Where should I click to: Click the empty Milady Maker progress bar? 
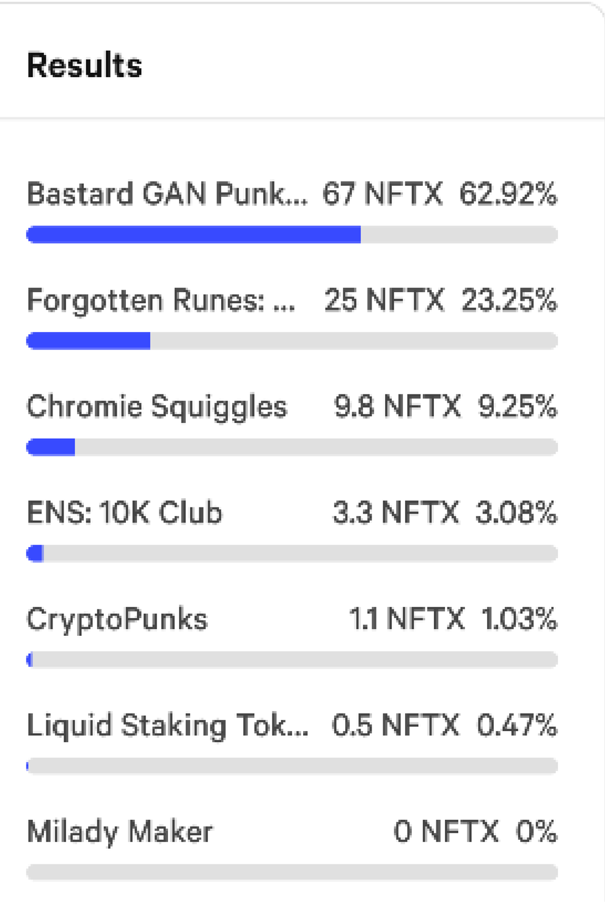[x=291, y=872]
